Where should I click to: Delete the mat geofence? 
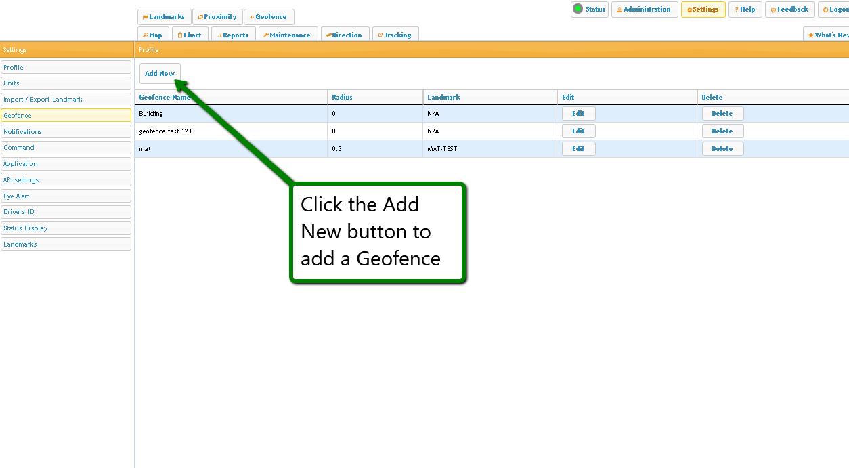(722, 149)
